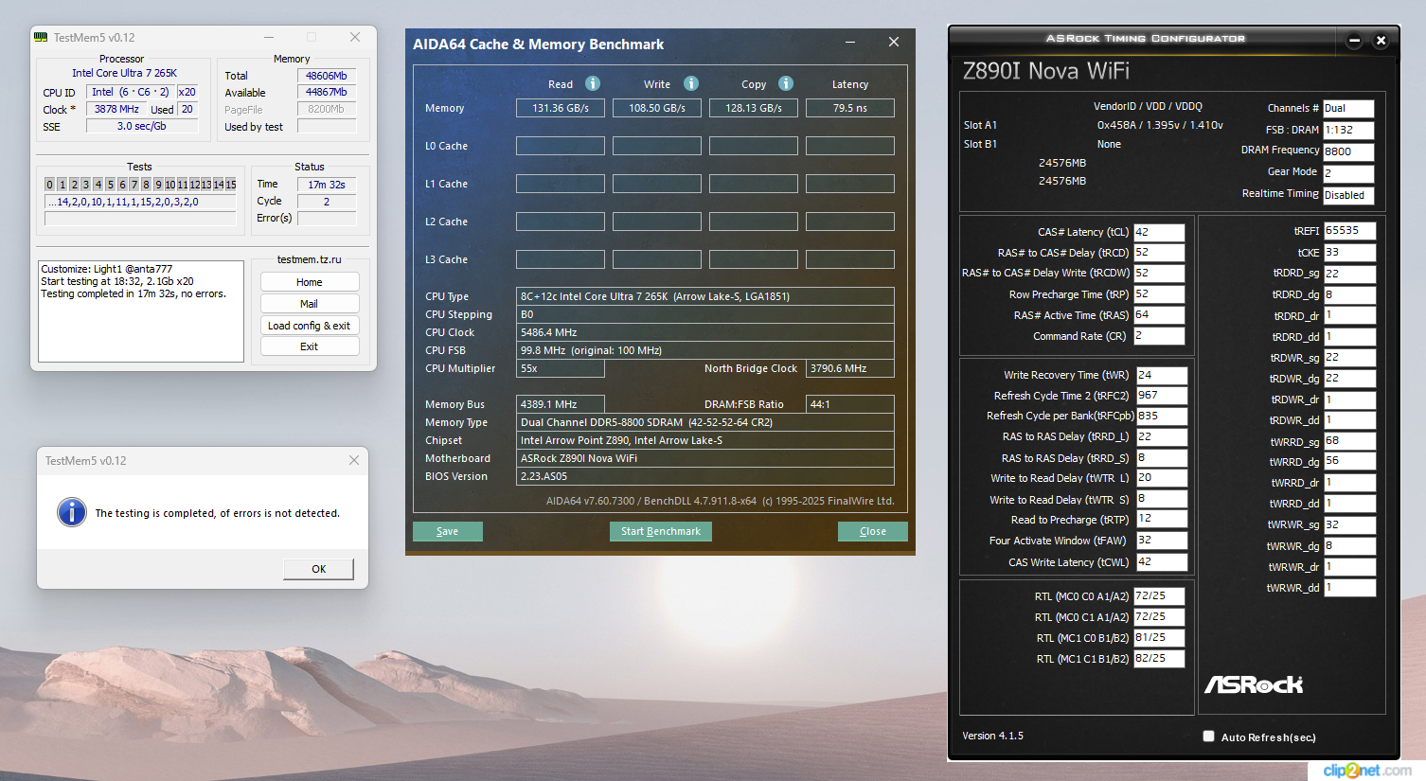This screenshot has width=1426, height=781.
Task: Select the tWRWR_dd value field
Action: [x=1350, y=588]
